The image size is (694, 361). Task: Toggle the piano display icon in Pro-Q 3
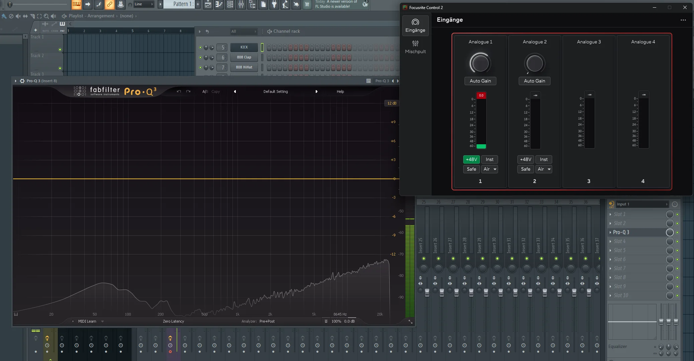pos(16,314)
